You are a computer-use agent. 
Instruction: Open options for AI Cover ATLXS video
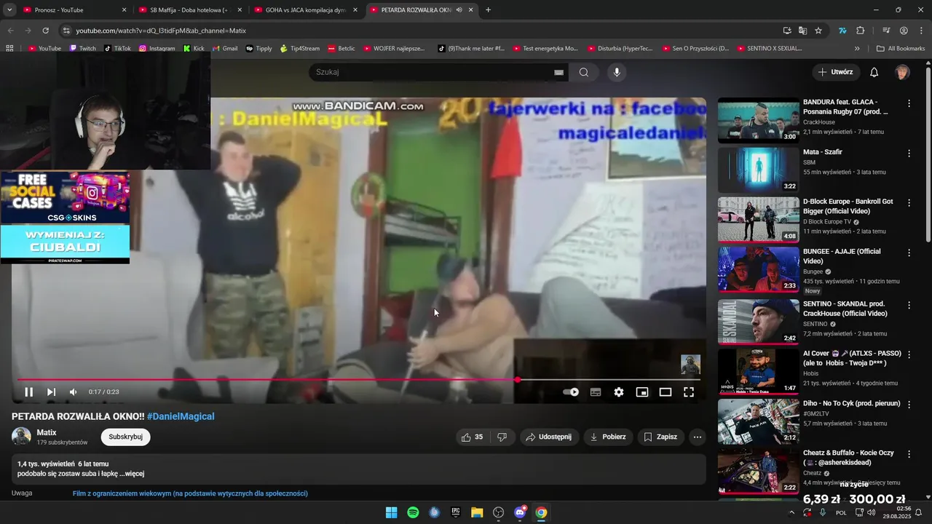pos(909,354)
